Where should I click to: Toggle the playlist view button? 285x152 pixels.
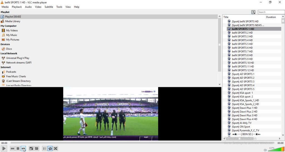coord(45,149)
